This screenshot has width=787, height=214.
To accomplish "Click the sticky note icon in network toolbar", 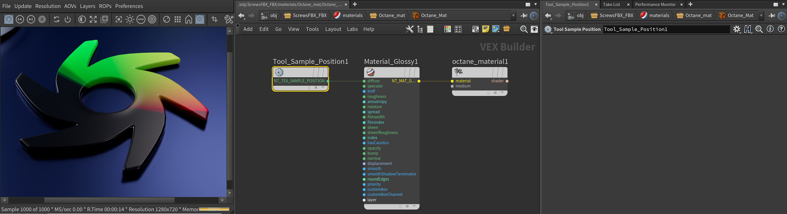I will [x=485, y=29].
